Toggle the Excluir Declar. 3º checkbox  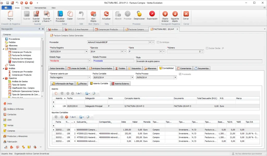[x=207, y=48]
